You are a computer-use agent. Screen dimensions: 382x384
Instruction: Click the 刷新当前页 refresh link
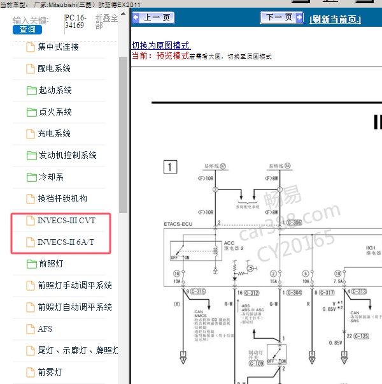[335, 19]
